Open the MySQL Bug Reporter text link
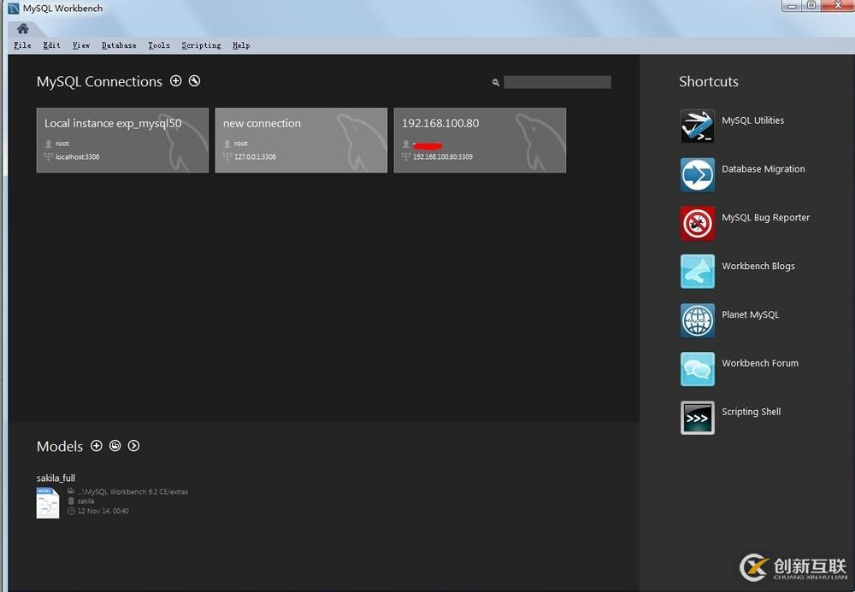855x592 pixels. [765, 217]
